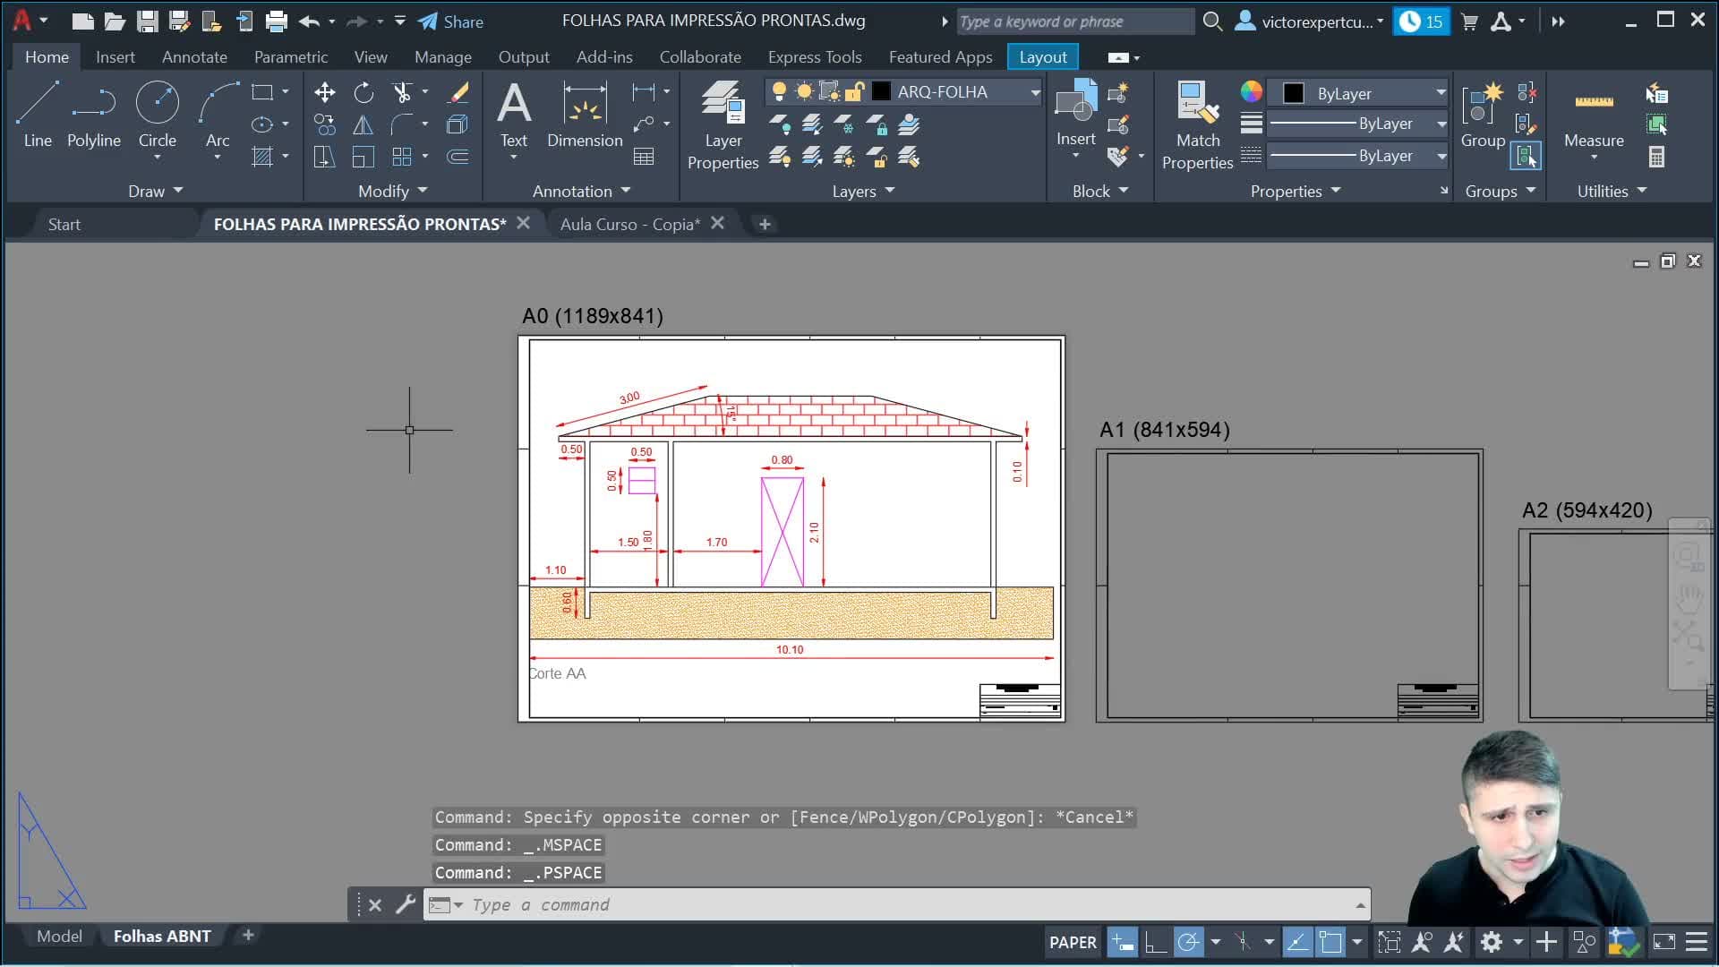This screenshot has height=967, width=1719.
Task: Click the Share button
Action: click(x=451, y=21)
